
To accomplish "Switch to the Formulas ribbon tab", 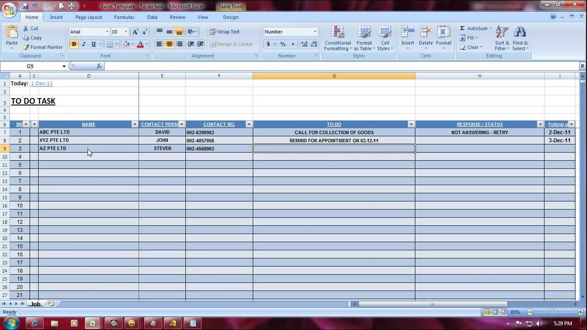I will click(x=124, y=17).
